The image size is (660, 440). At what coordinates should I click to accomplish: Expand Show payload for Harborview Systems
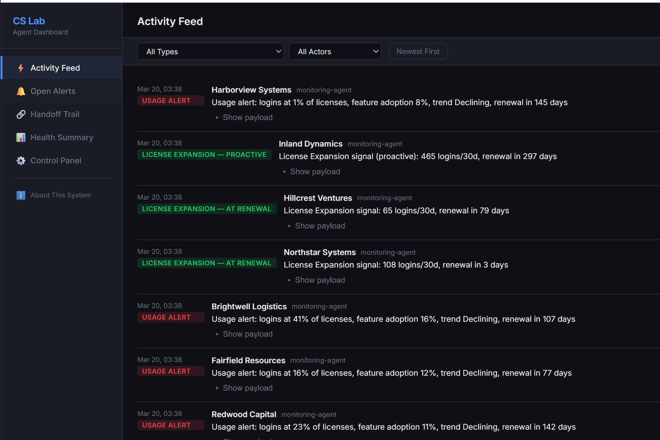pos(244,117)
